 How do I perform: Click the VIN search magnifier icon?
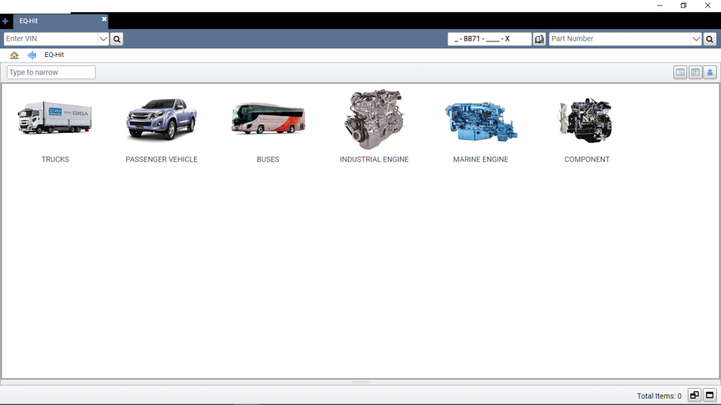pyautogui.click(x=116, y=39)
